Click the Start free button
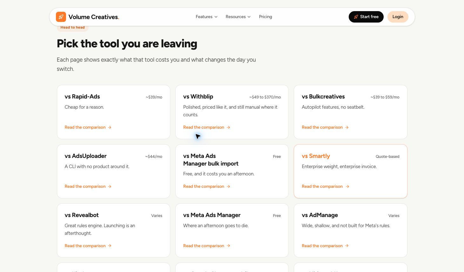This screenshot has height=272, width=464. tap(366, 17)
